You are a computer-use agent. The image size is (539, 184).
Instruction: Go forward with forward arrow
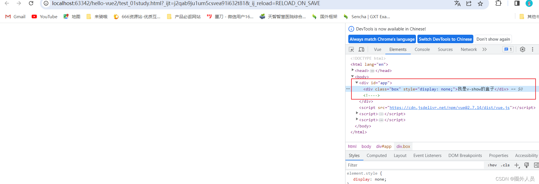[x=19, y=3]
